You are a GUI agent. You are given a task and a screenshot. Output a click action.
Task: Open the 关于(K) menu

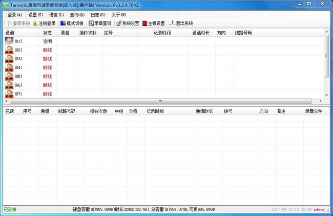pos(119,15)
